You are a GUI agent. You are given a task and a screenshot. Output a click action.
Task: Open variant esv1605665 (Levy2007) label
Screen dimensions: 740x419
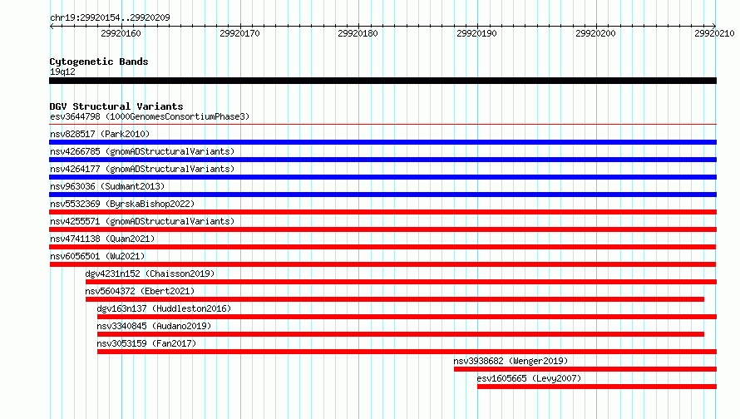coord(529,378)
